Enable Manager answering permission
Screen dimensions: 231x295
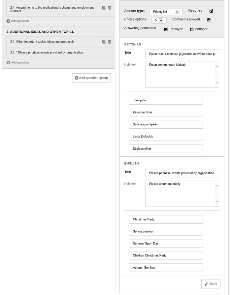tap(192, 29)
